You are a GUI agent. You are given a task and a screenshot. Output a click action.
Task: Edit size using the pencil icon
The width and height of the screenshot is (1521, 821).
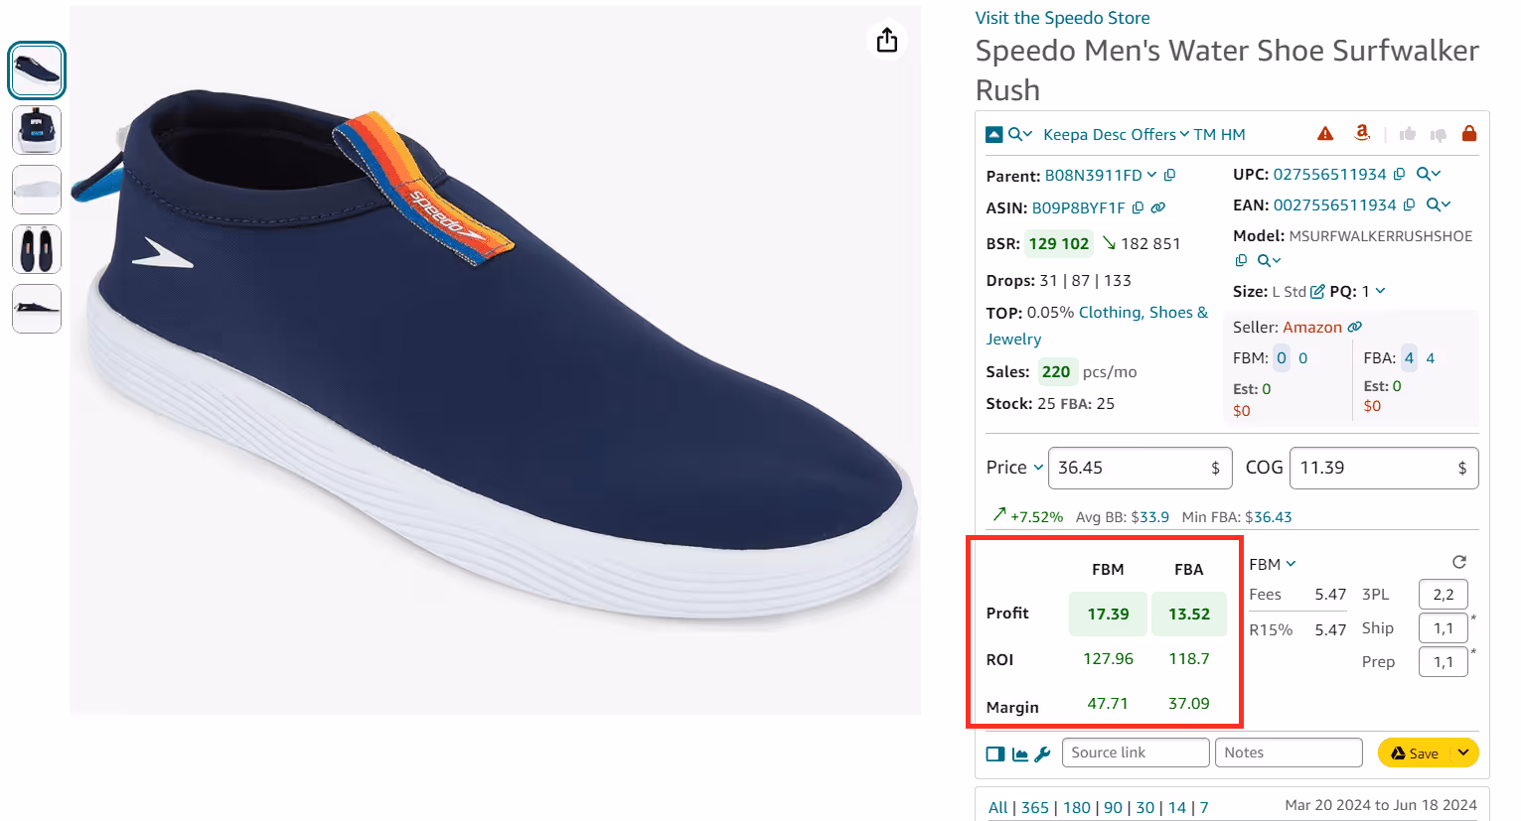pos(1317,292)
